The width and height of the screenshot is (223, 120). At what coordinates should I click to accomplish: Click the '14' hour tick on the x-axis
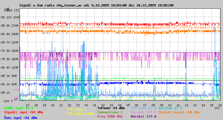click(203, 105)
